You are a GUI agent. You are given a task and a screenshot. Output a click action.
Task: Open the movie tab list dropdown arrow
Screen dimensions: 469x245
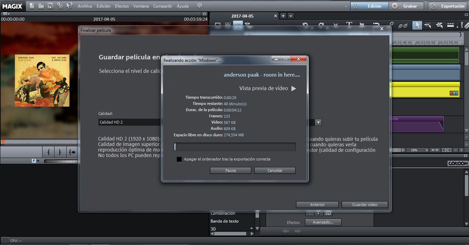(x=291, y=16)
